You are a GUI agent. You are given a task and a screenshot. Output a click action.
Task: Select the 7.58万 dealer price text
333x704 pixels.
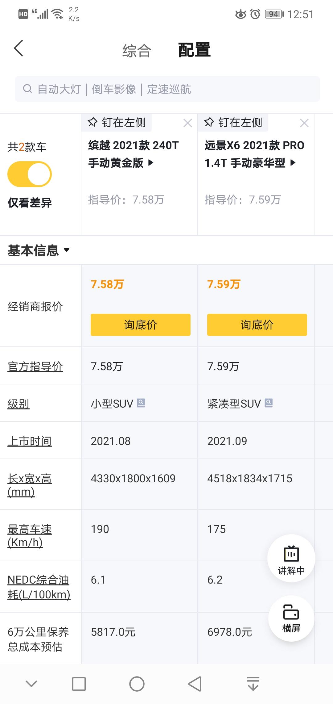pyautogui.click(x=107, y=284)
